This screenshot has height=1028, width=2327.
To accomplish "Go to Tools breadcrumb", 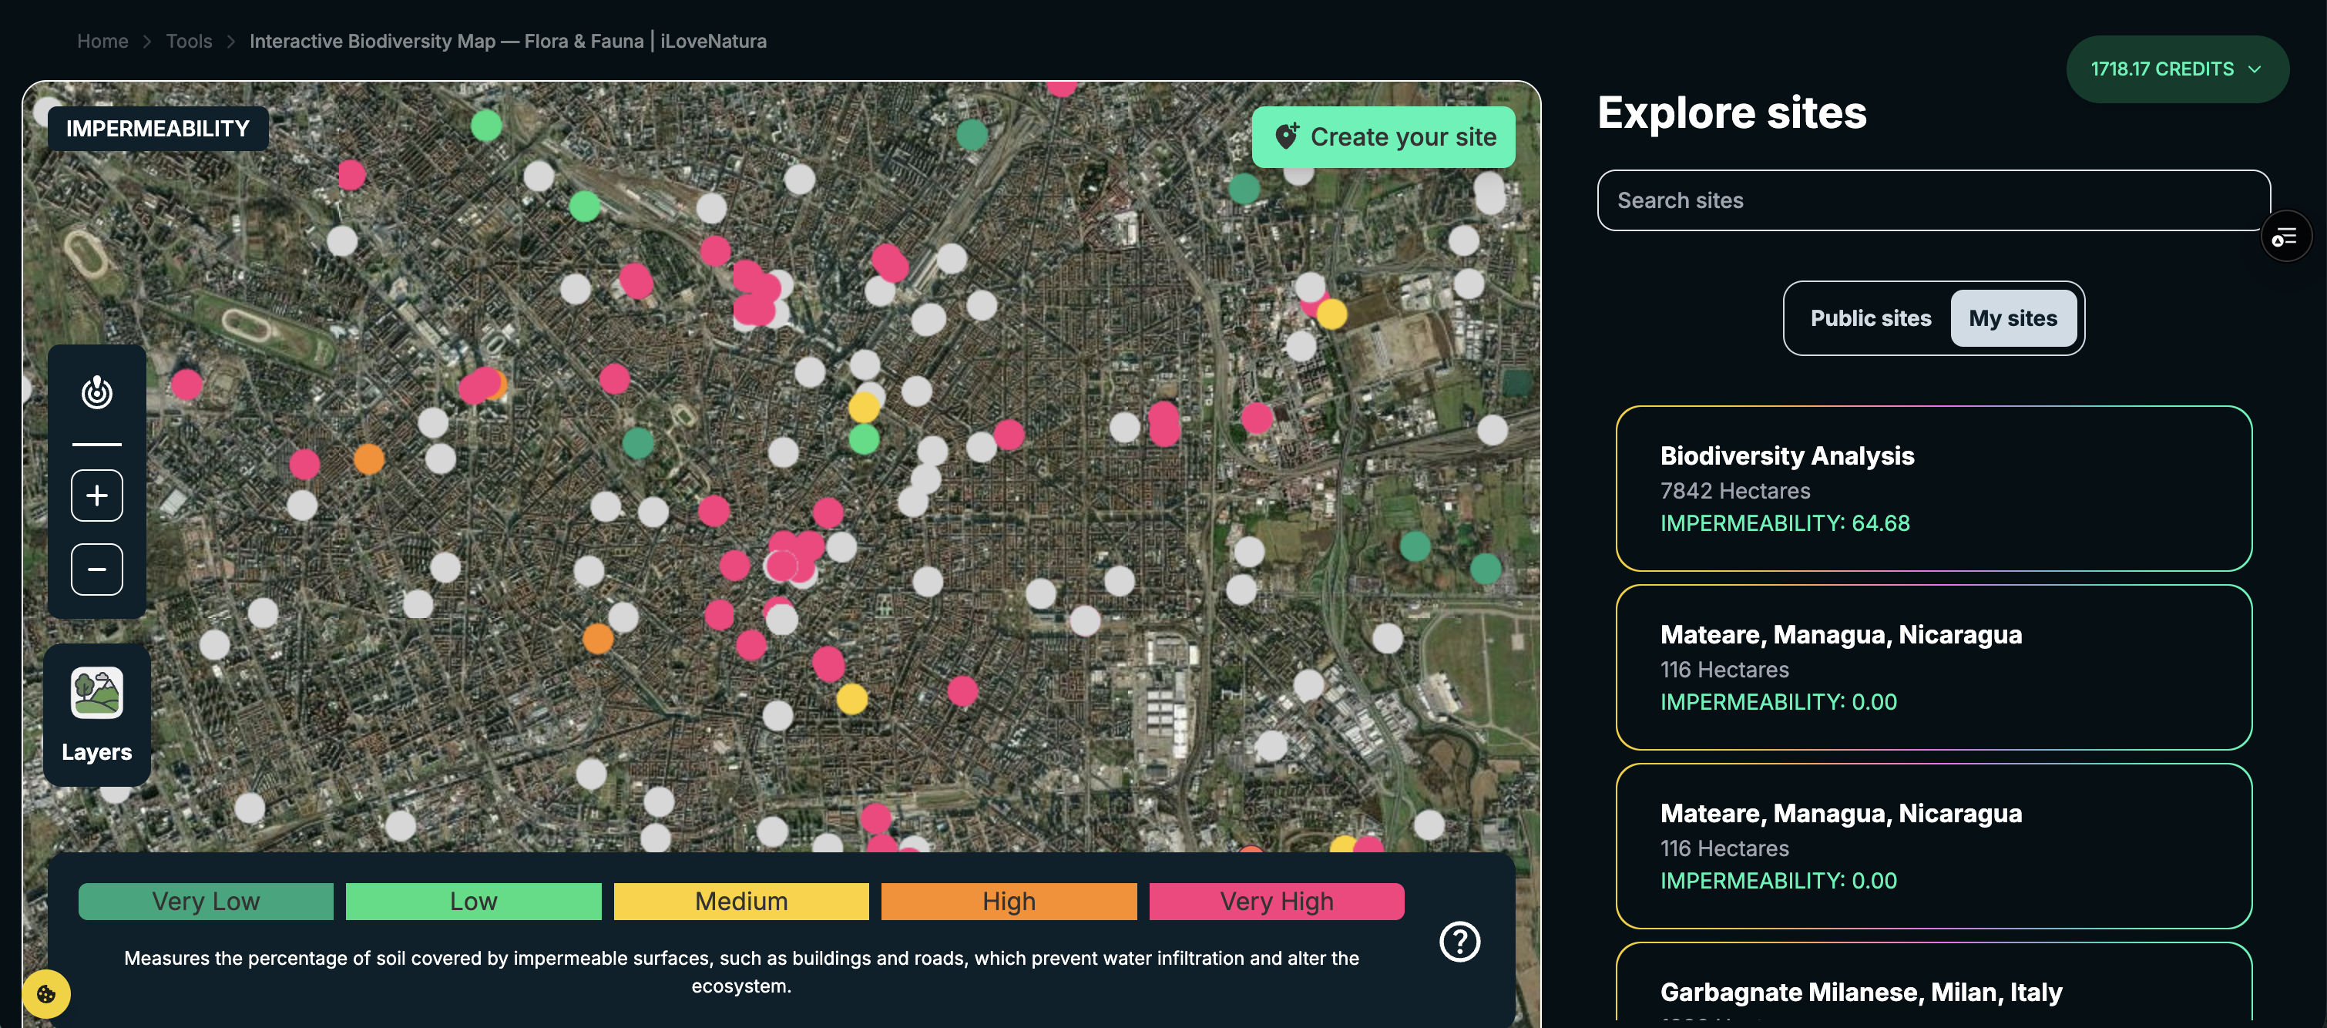I will coord(189,42).
